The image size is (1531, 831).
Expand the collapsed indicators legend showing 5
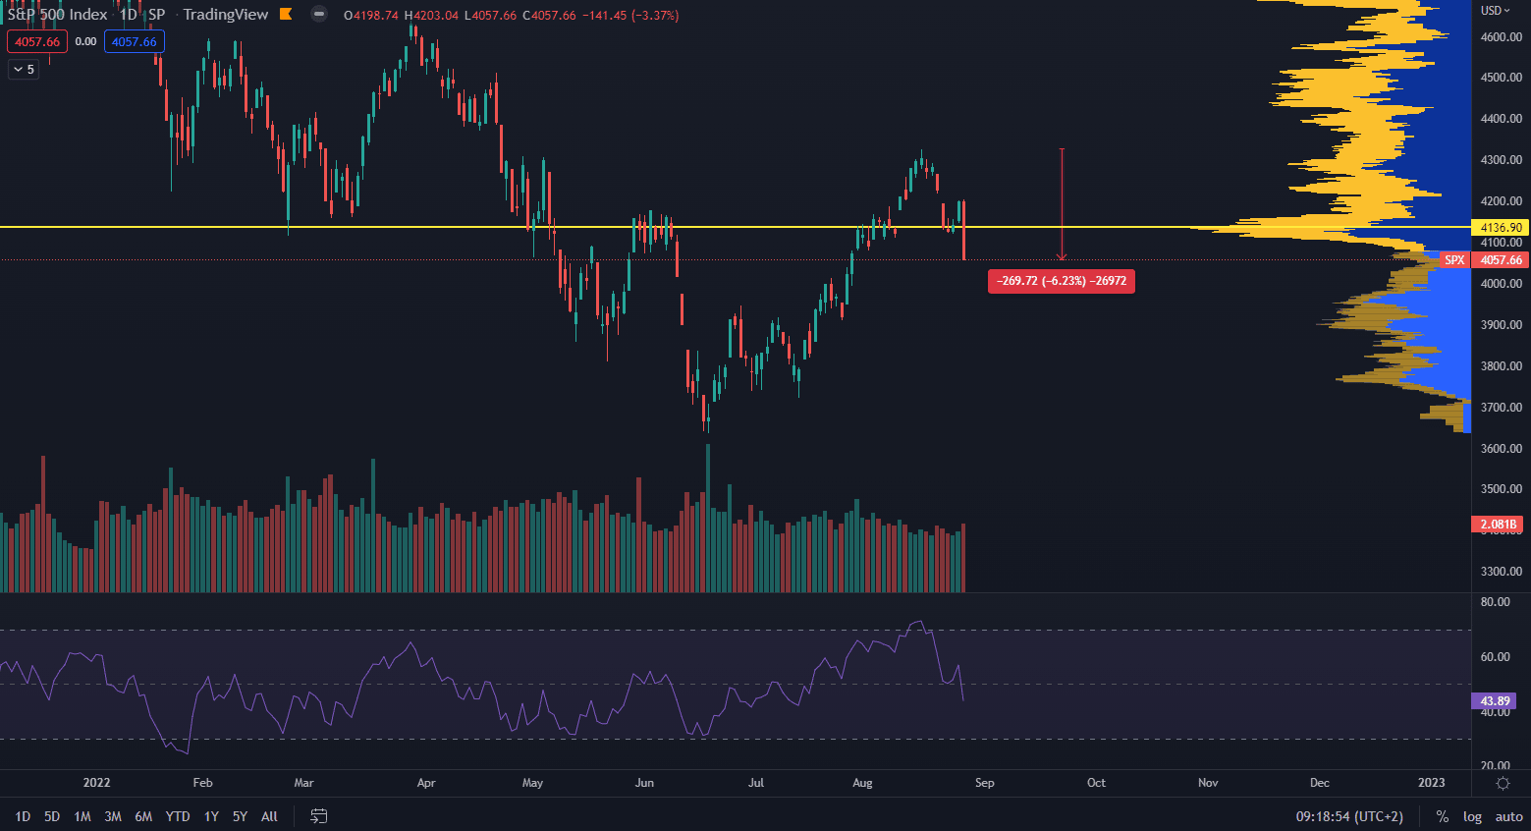click(x=24, y=69)
